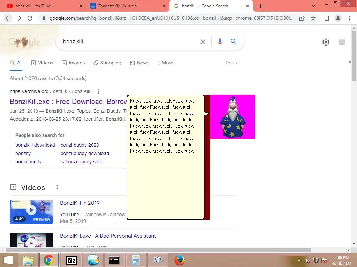Click the muted volume tray icon
This screenshot has width=357, height=267.
(307, 260)
